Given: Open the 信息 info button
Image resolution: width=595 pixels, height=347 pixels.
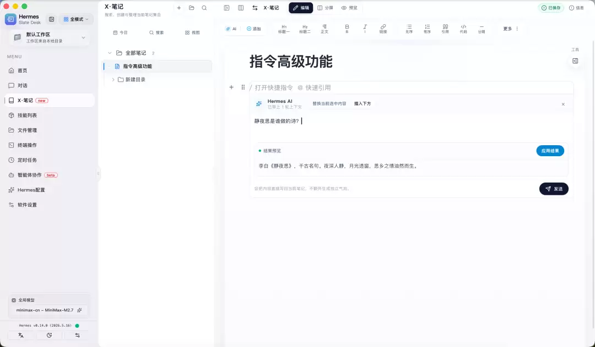Looking at the screenshot, I should point(576,8).
